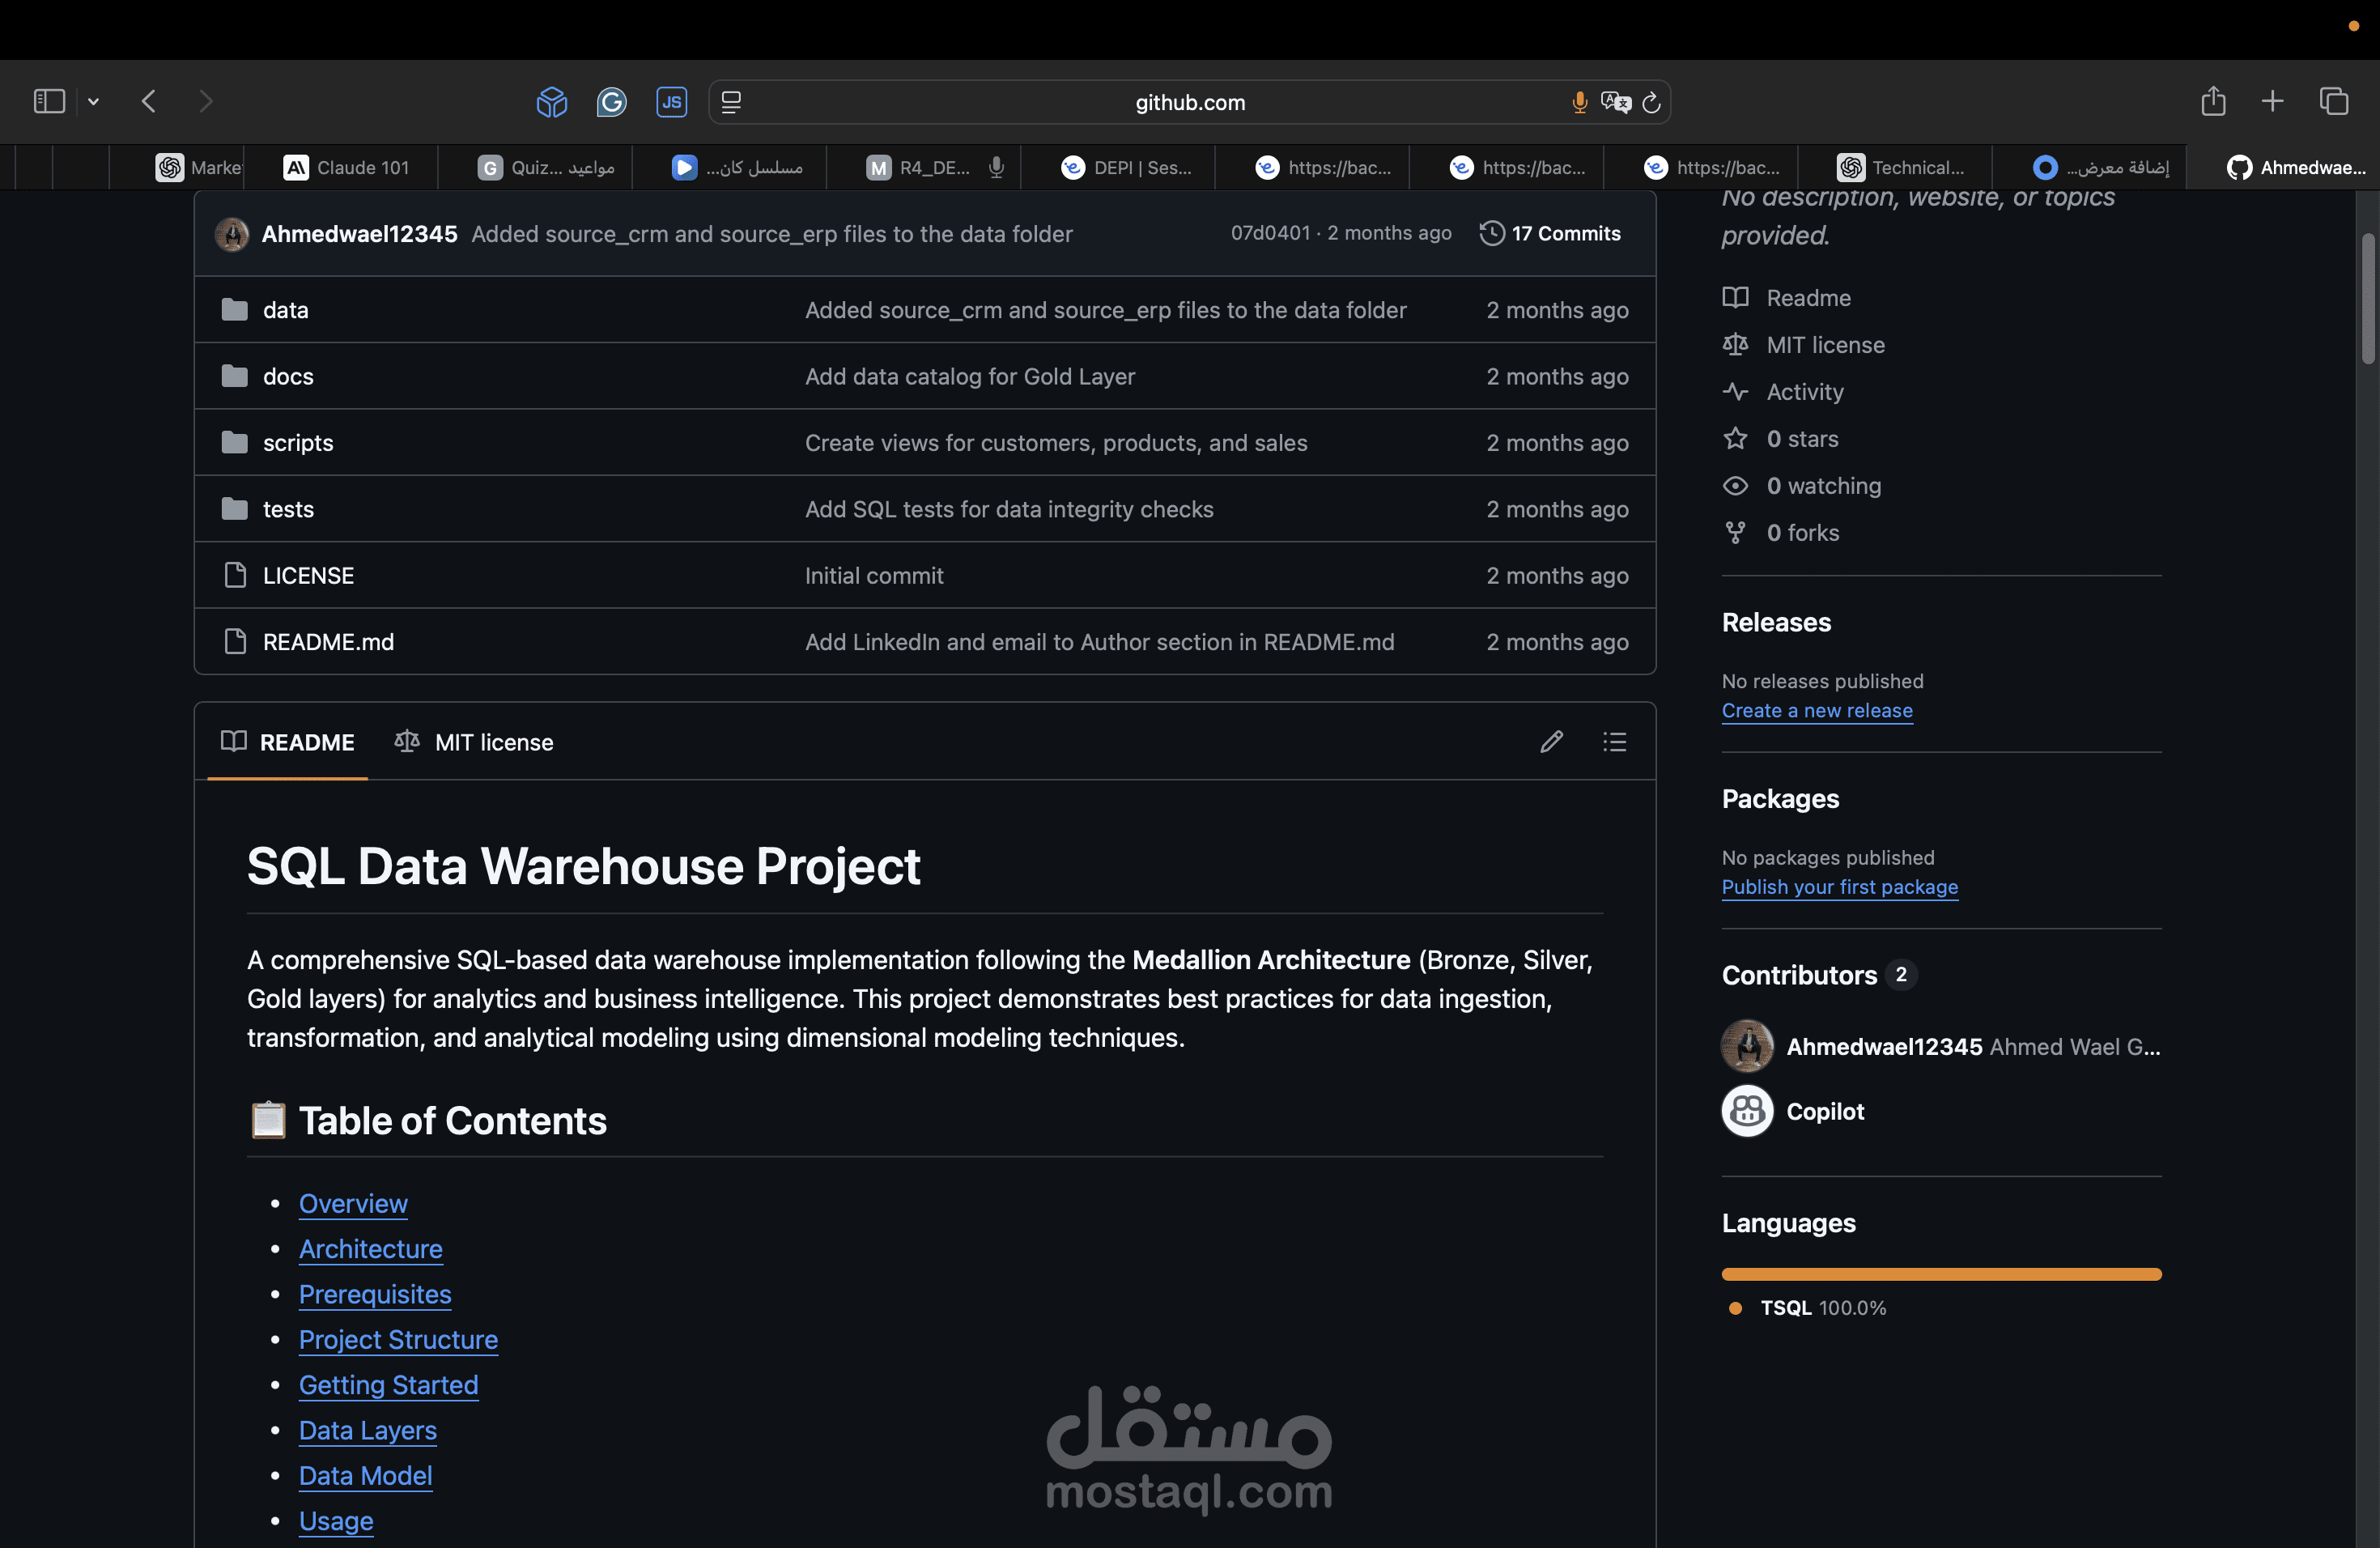Follow the Architecture link in Table of Contents
This screenshot has width=2380, height=1548.
click(370, 1249)
